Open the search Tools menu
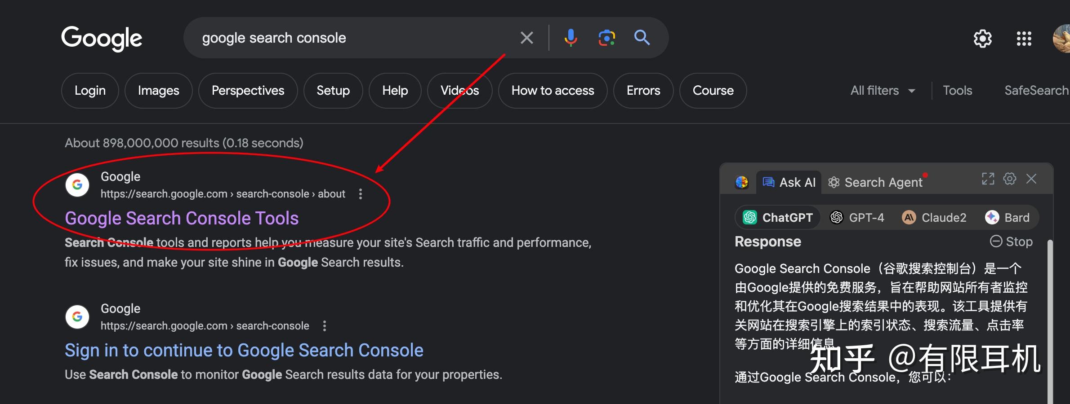 957,91
